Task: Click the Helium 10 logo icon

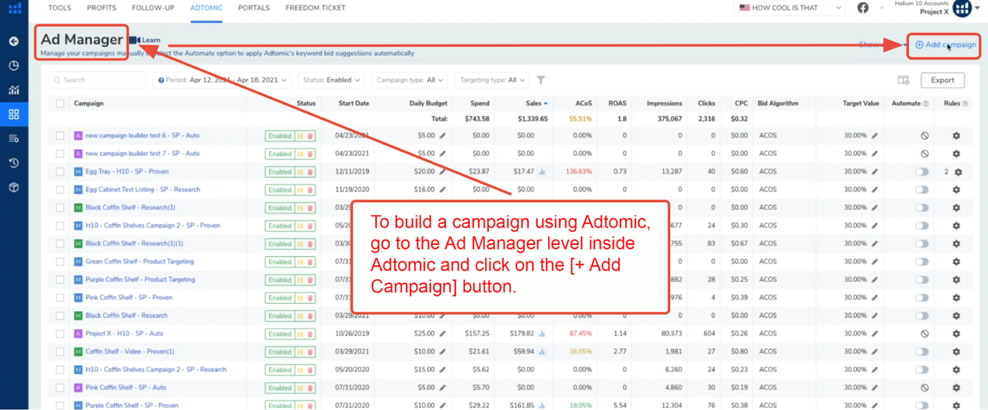Action: [x=14, y=8]
